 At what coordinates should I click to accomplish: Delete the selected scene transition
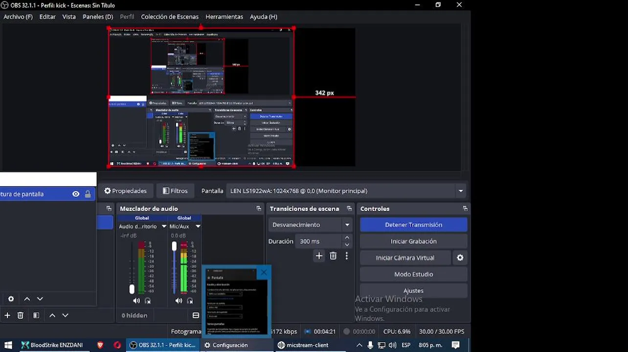[x=333, y=256]
